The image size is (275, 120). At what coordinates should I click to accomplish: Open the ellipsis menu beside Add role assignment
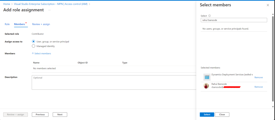click(x=50, y=10)
